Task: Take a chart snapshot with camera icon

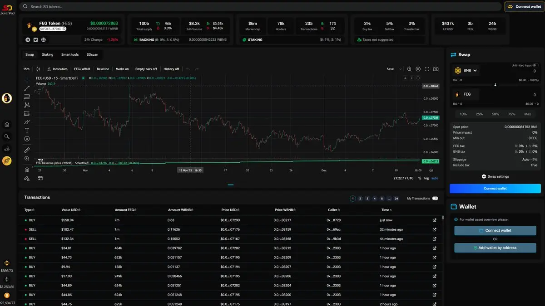Action: pos(436,69)
